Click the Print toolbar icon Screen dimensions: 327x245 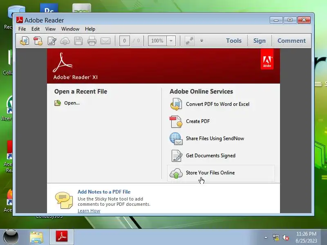[92, 41]
